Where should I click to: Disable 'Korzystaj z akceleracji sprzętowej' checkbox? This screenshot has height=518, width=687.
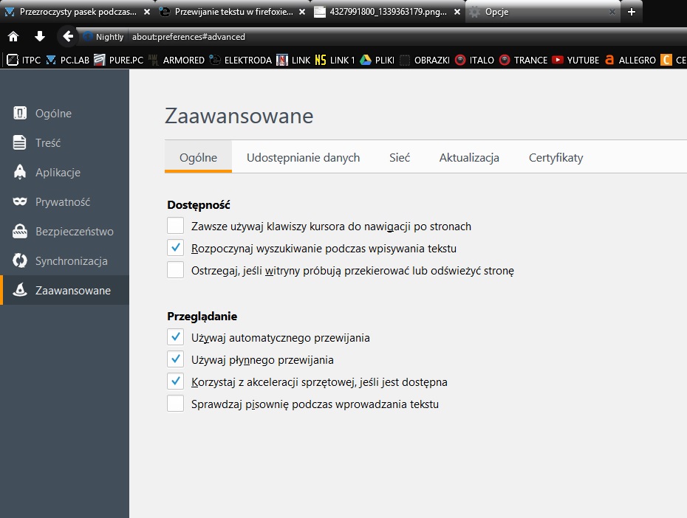coord(175,381)
